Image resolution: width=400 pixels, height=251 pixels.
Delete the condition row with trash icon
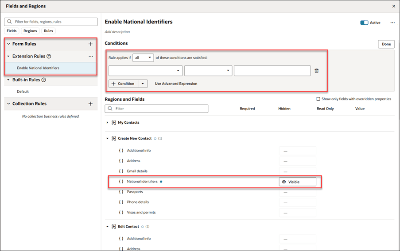click(x=317, y=71)
